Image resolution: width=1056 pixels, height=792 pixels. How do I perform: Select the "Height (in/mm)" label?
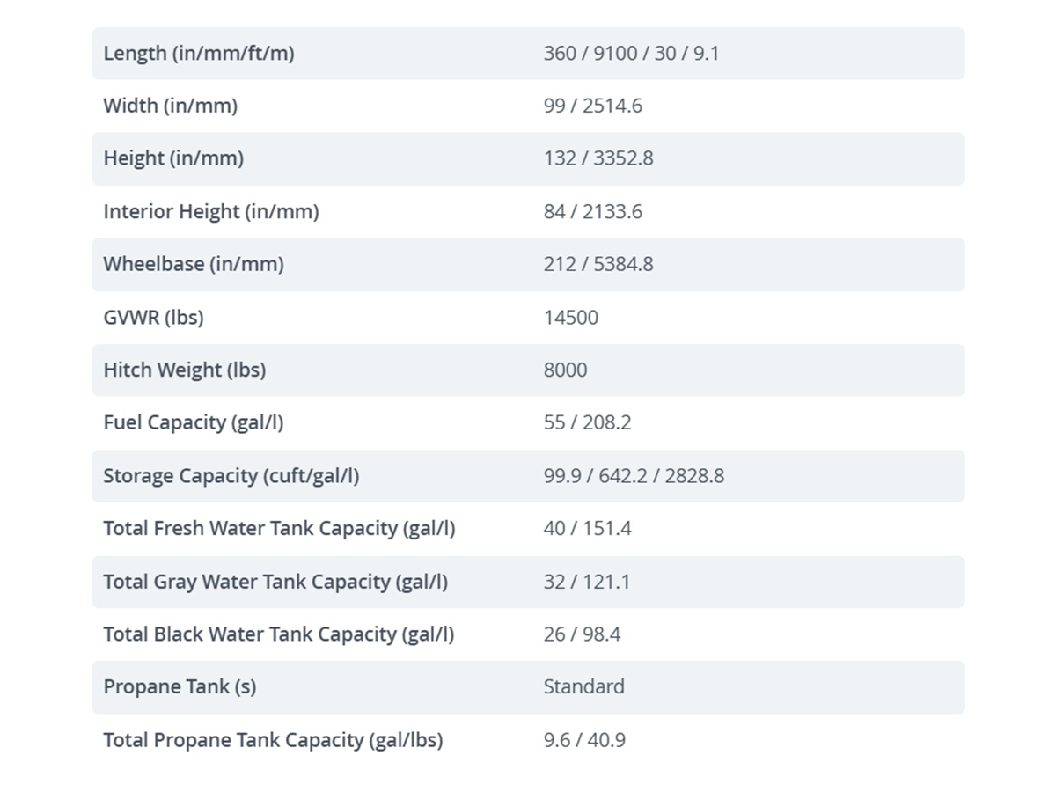pyautogui.click(x=173, y=159)
